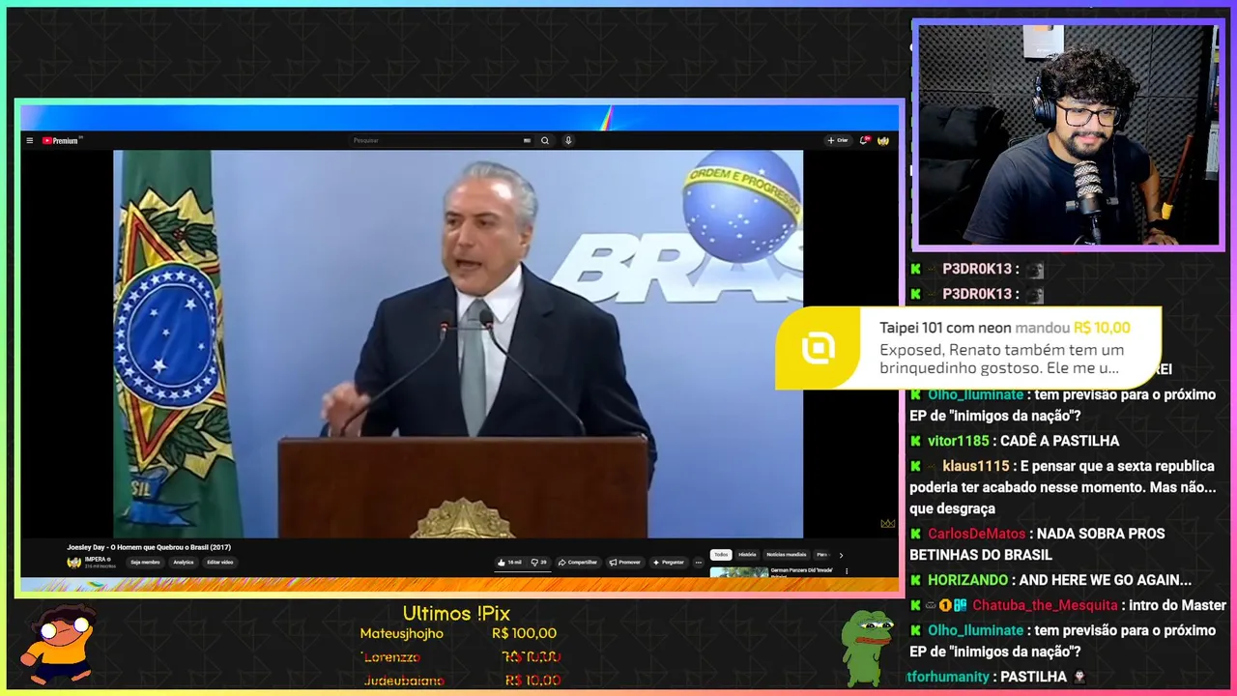Select the Notícias mundiais filter chip
Screen dimensions: 1237x696
click(787, 555)
